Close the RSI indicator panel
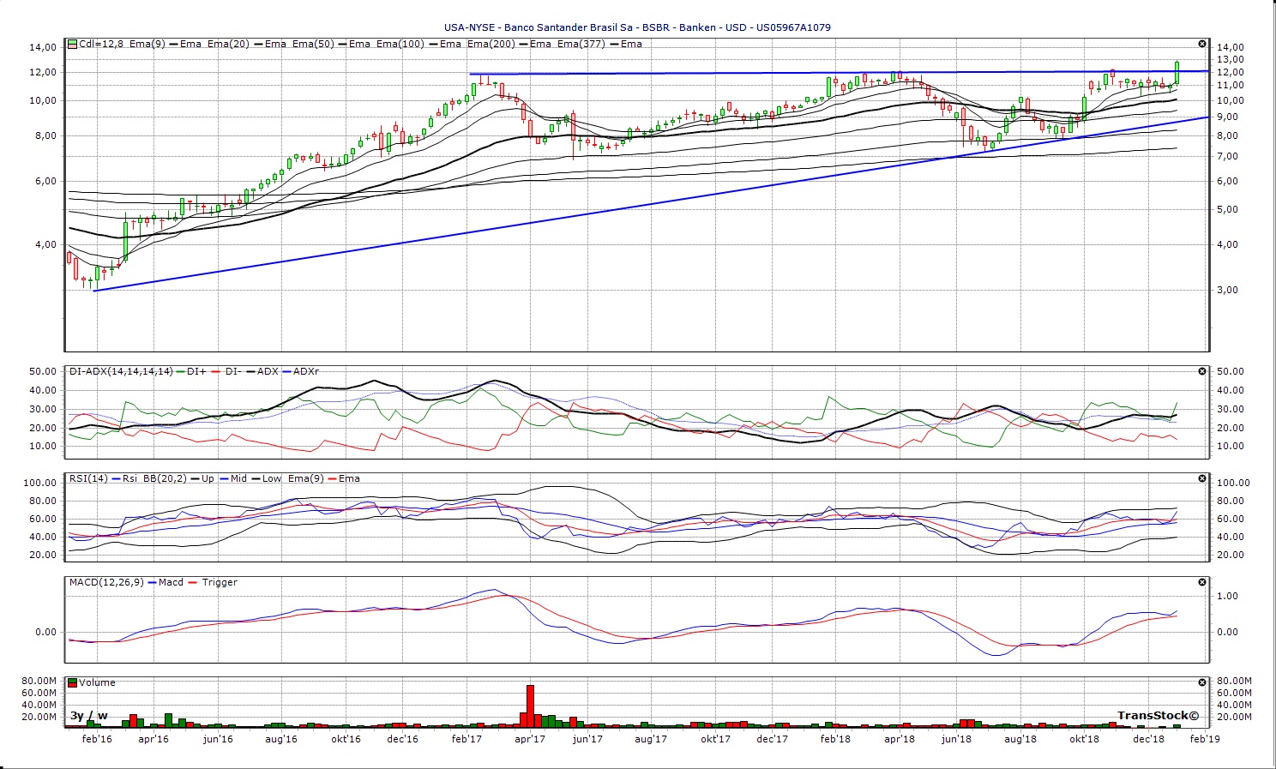 (1202, 478)
